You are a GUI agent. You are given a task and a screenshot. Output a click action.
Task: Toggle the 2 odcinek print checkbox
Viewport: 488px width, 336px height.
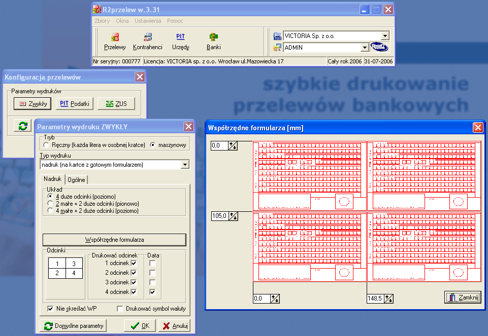click(134, 273)
